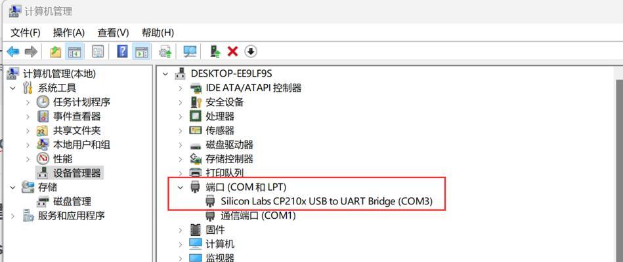Click the down arrow disable device icon
The width and height of the screenshot is (623, 262).
(x=251, y=51)
